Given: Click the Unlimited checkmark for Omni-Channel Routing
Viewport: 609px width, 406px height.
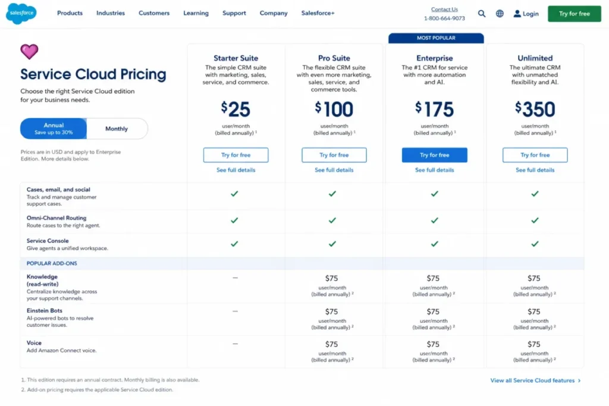Looking at the screenshot, I should point(535,220).
